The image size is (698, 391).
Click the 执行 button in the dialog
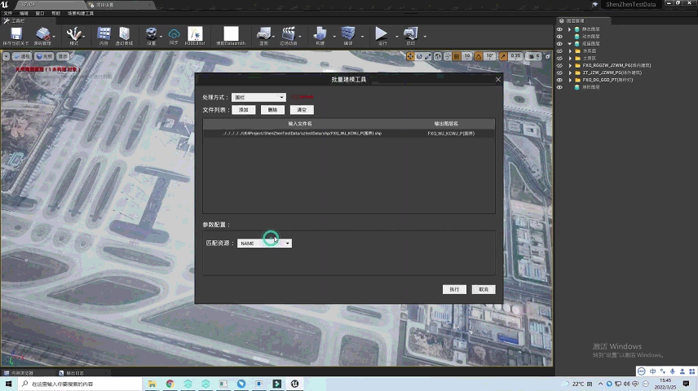tap(454, 289)
